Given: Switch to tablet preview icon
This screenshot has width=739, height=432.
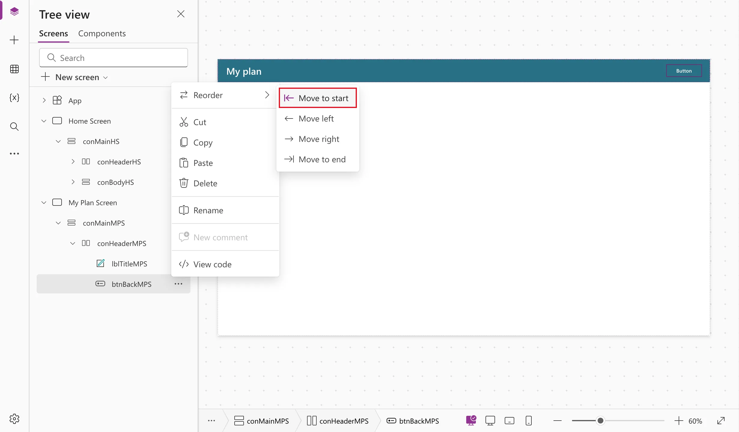Looking at the screenshot, I should [509, 421].
